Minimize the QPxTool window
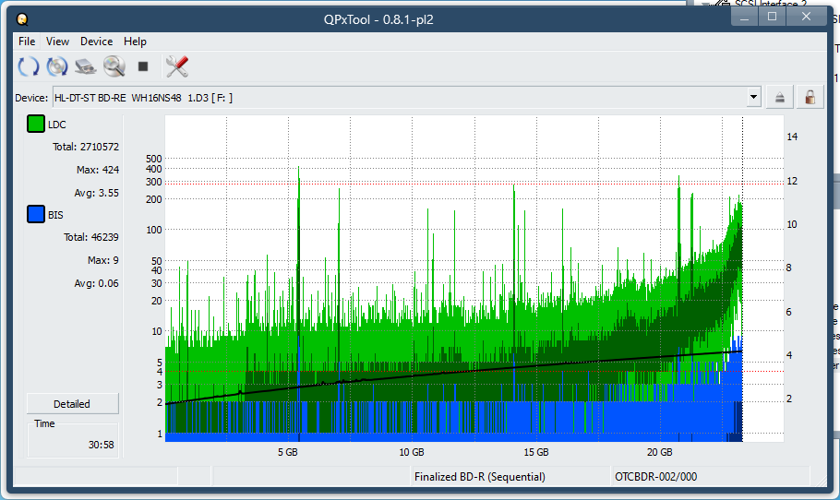This screenshot has width=840, height=500. [745, 18]
